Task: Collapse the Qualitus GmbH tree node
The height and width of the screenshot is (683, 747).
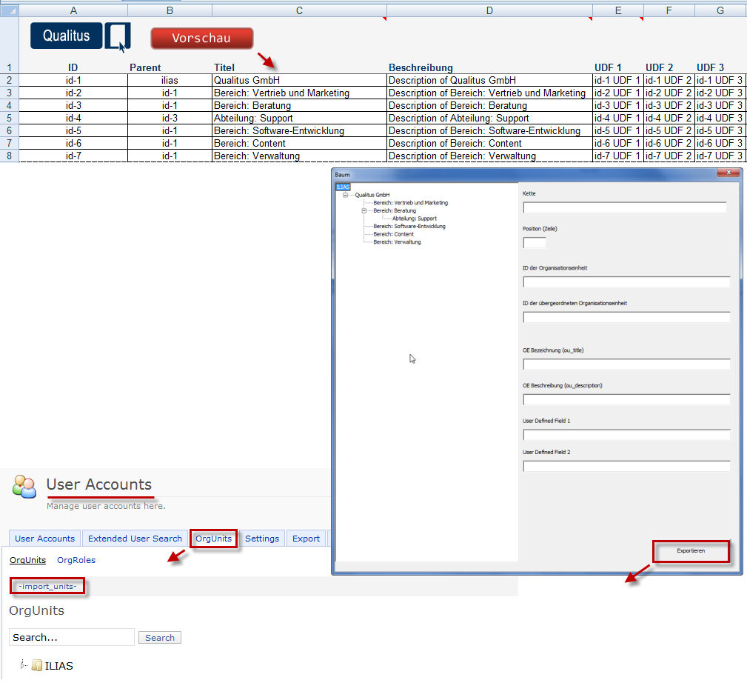Action: (x=346, y=195)
